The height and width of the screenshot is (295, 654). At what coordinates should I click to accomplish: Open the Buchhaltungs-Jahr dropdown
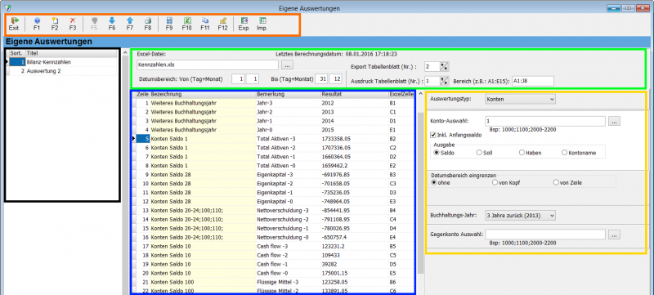[521, 216]
